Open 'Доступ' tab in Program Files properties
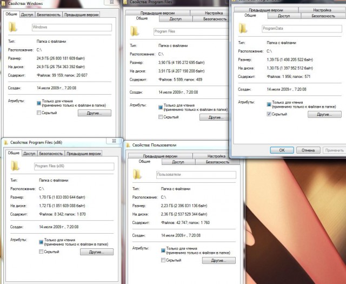This screenshot has height=284, width=346. point(175,19)
